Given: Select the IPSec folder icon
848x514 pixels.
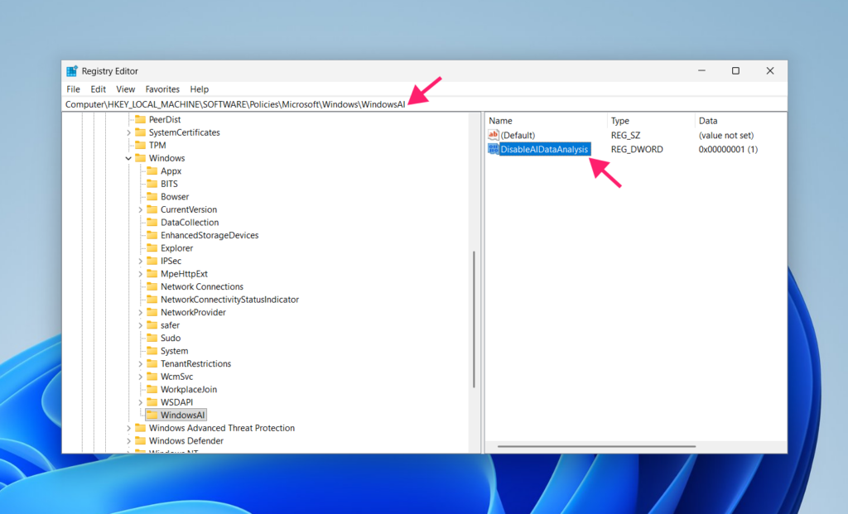Looking at the screenshot, I should pyautogui.click(x=152, y=261).
